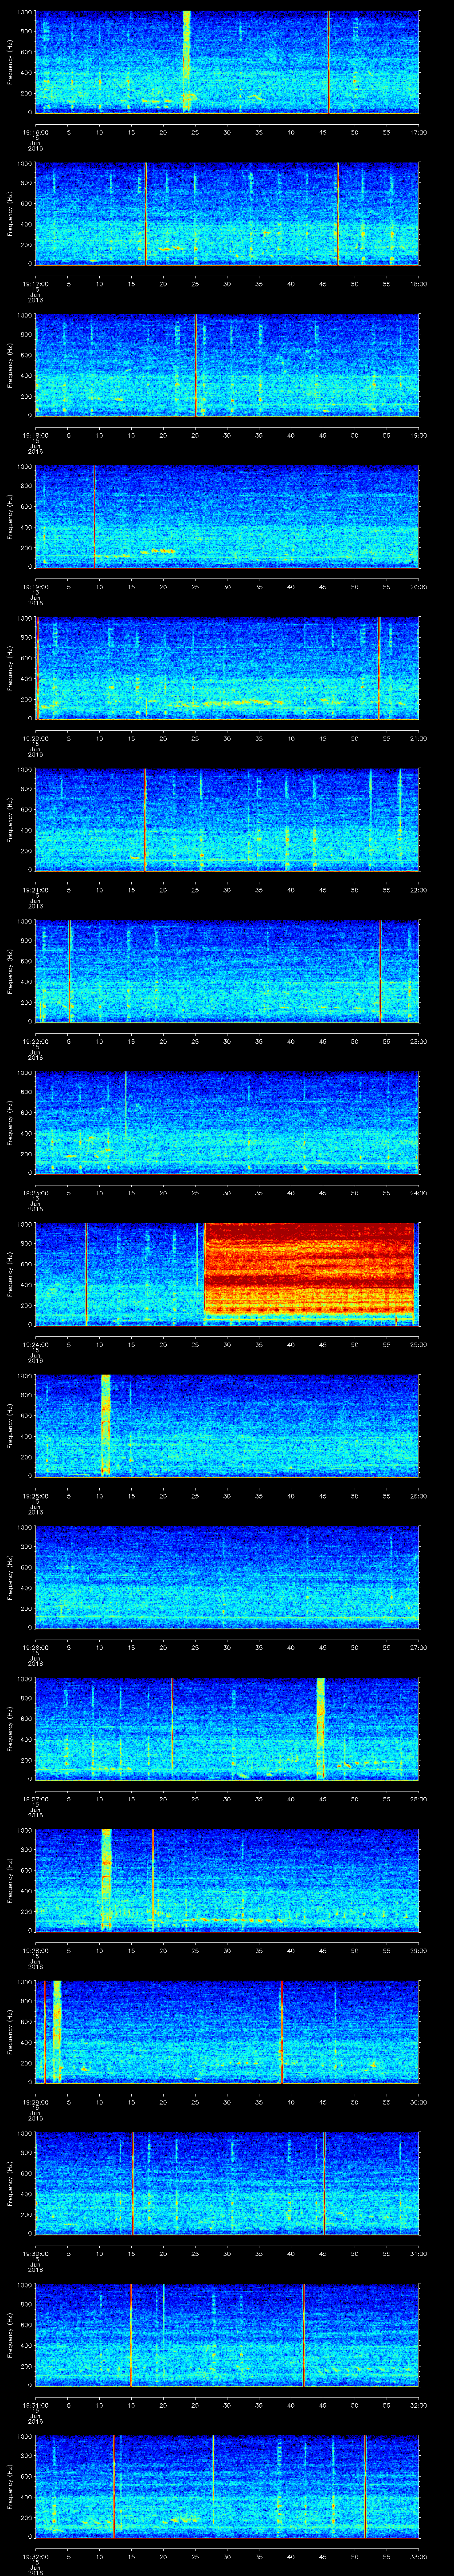The height and width of the screenshot is (2576, 454).
Task: Click red vertical line near 25 s in 19:18 spectrogram
Action: 196,364
